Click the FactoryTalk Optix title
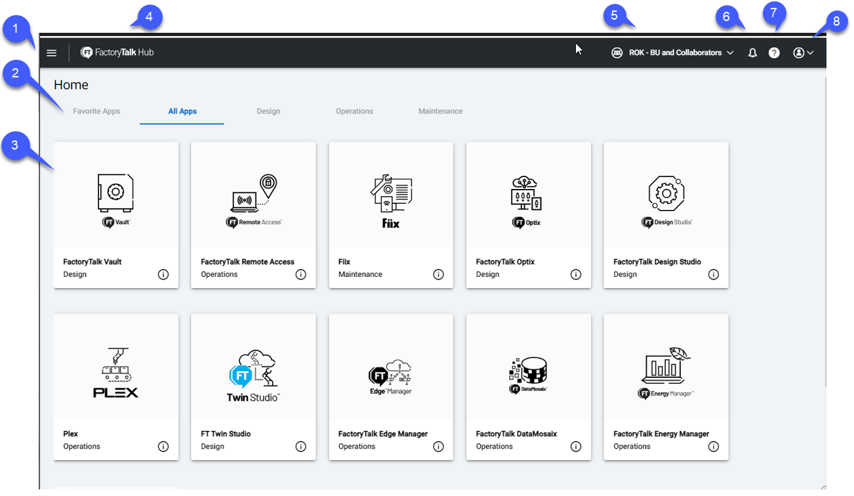Viewport: 854px width, 496px height. click(505, 262)
